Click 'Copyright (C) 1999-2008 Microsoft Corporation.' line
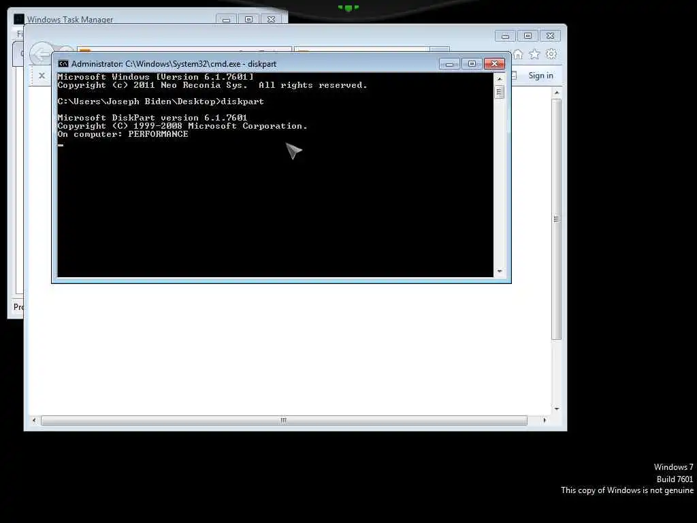697x523 pixels. point(182,126)
